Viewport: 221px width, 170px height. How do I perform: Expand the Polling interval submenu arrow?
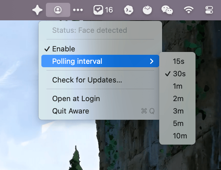[x=152, y=61]
